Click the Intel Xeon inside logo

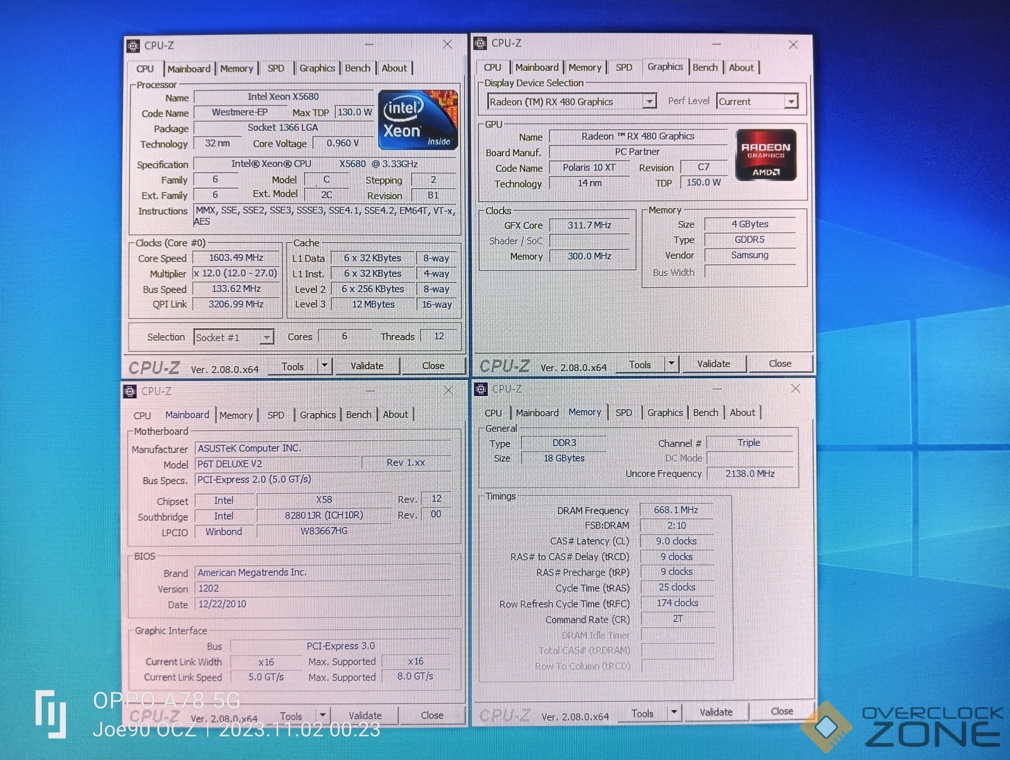(x=418, y=120)
